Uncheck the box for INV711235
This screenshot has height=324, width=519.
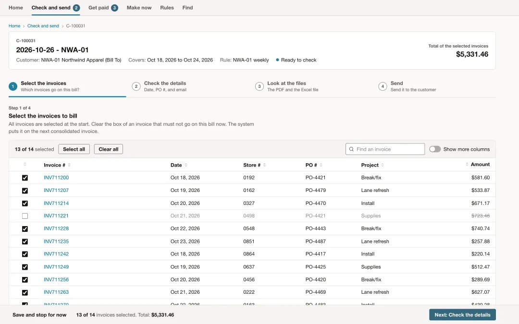pyautogui.click(x=25, y=241)
